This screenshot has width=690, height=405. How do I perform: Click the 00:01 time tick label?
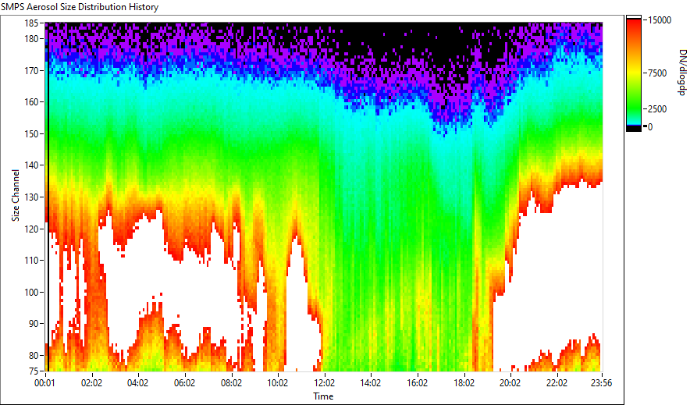coord(45,383)
